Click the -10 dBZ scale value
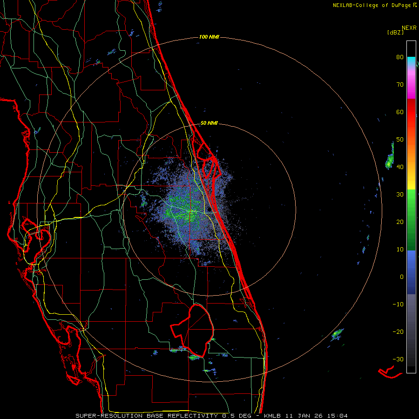The width and height of the screenshot is (419, 419). 398,304
